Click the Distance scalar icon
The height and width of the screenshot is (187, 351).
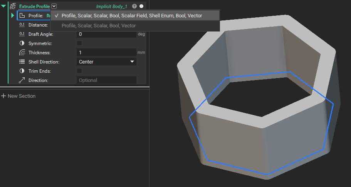22,25
